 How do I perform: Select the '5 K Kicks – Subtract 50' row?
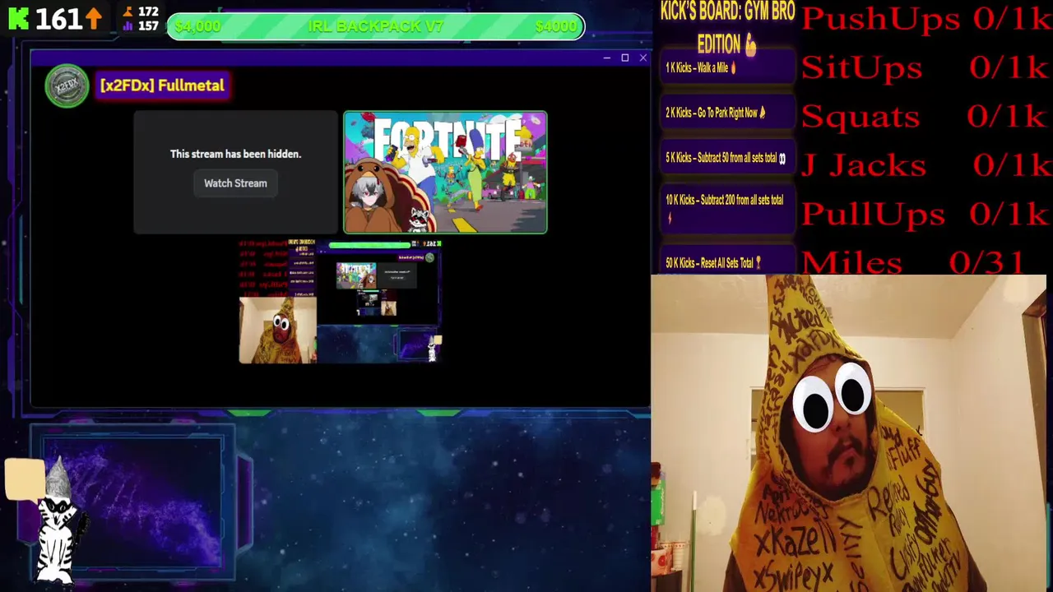pyautogui.click(x=727, y=158)
